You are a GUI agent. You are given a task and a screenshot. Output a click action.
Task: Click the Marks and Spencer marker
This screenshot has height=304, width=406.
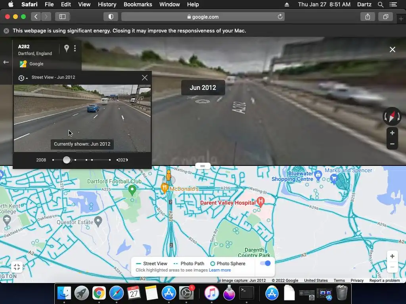click(x=334, y=179)
